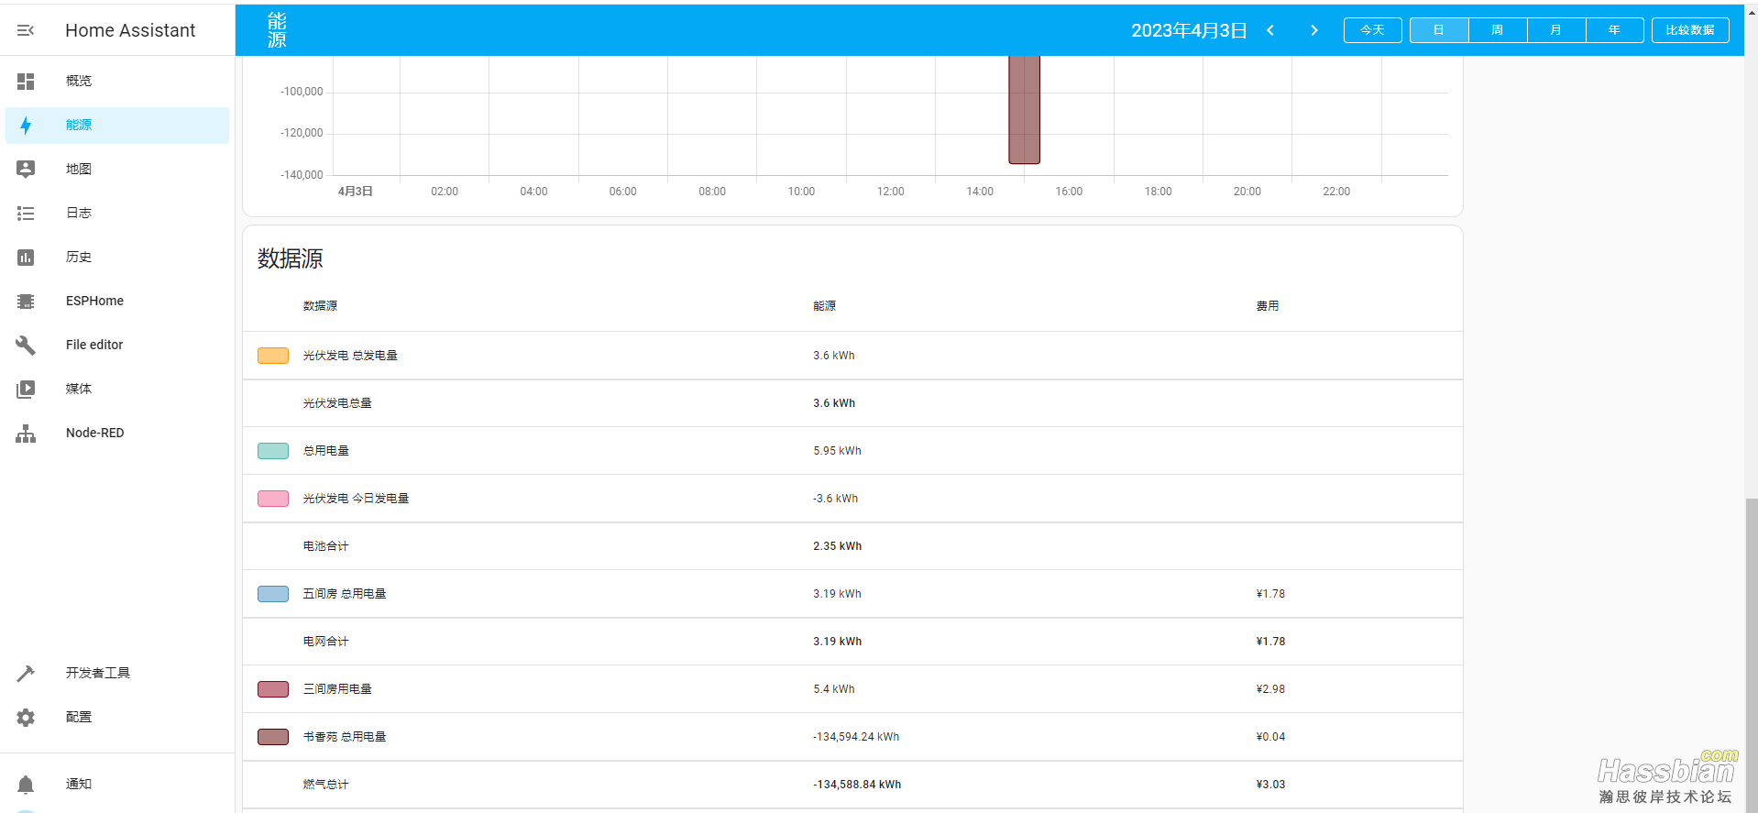Click teal swatch for 总用电量
Image resolution: width=1758 pixels, height=813 pixels.
click(x=273, y=451)
